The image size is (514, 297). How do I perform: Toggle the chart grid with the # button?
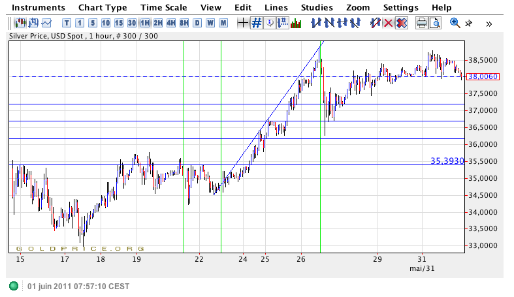(x=257, y=23)
